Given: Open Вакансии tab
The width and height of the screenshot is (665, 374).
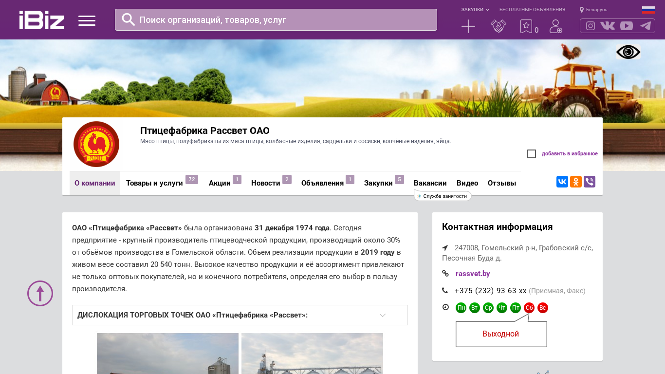Looking at the screenshot, I should click(430, 183).
